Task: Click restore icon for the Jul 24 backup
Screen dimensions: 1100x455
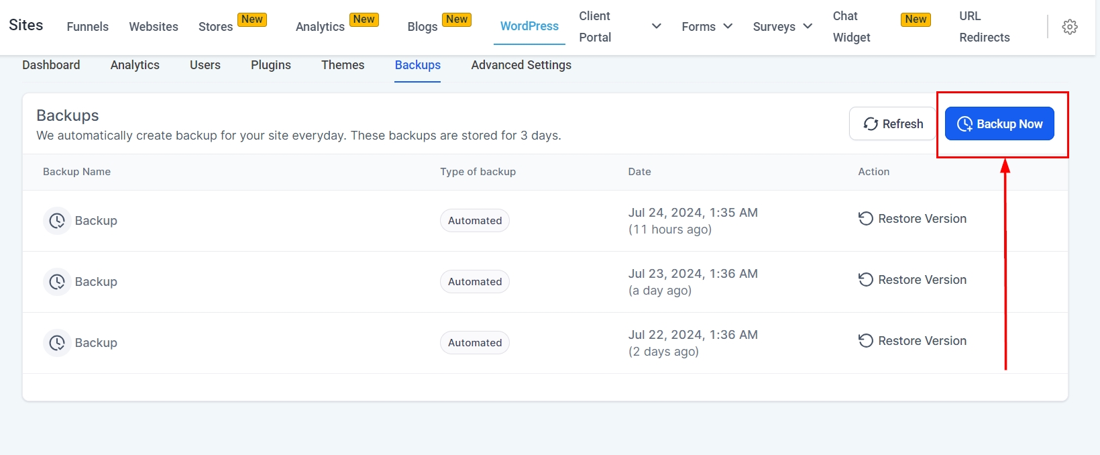Action: 866,219
